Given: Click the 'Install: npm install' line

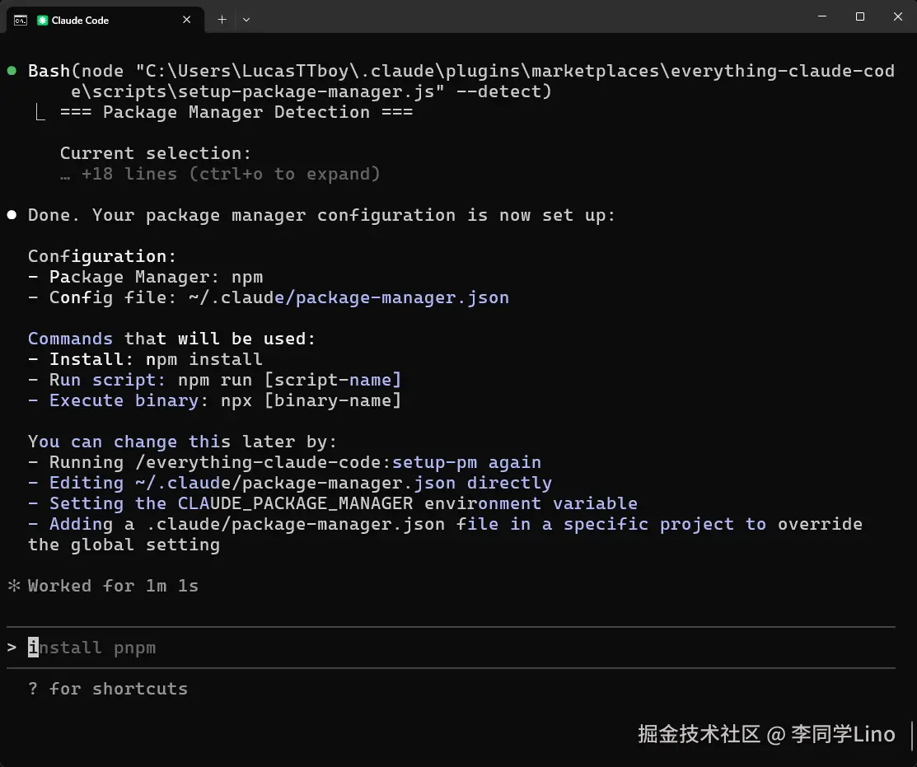Looking at the screenshot, I should tap(146, 359).
